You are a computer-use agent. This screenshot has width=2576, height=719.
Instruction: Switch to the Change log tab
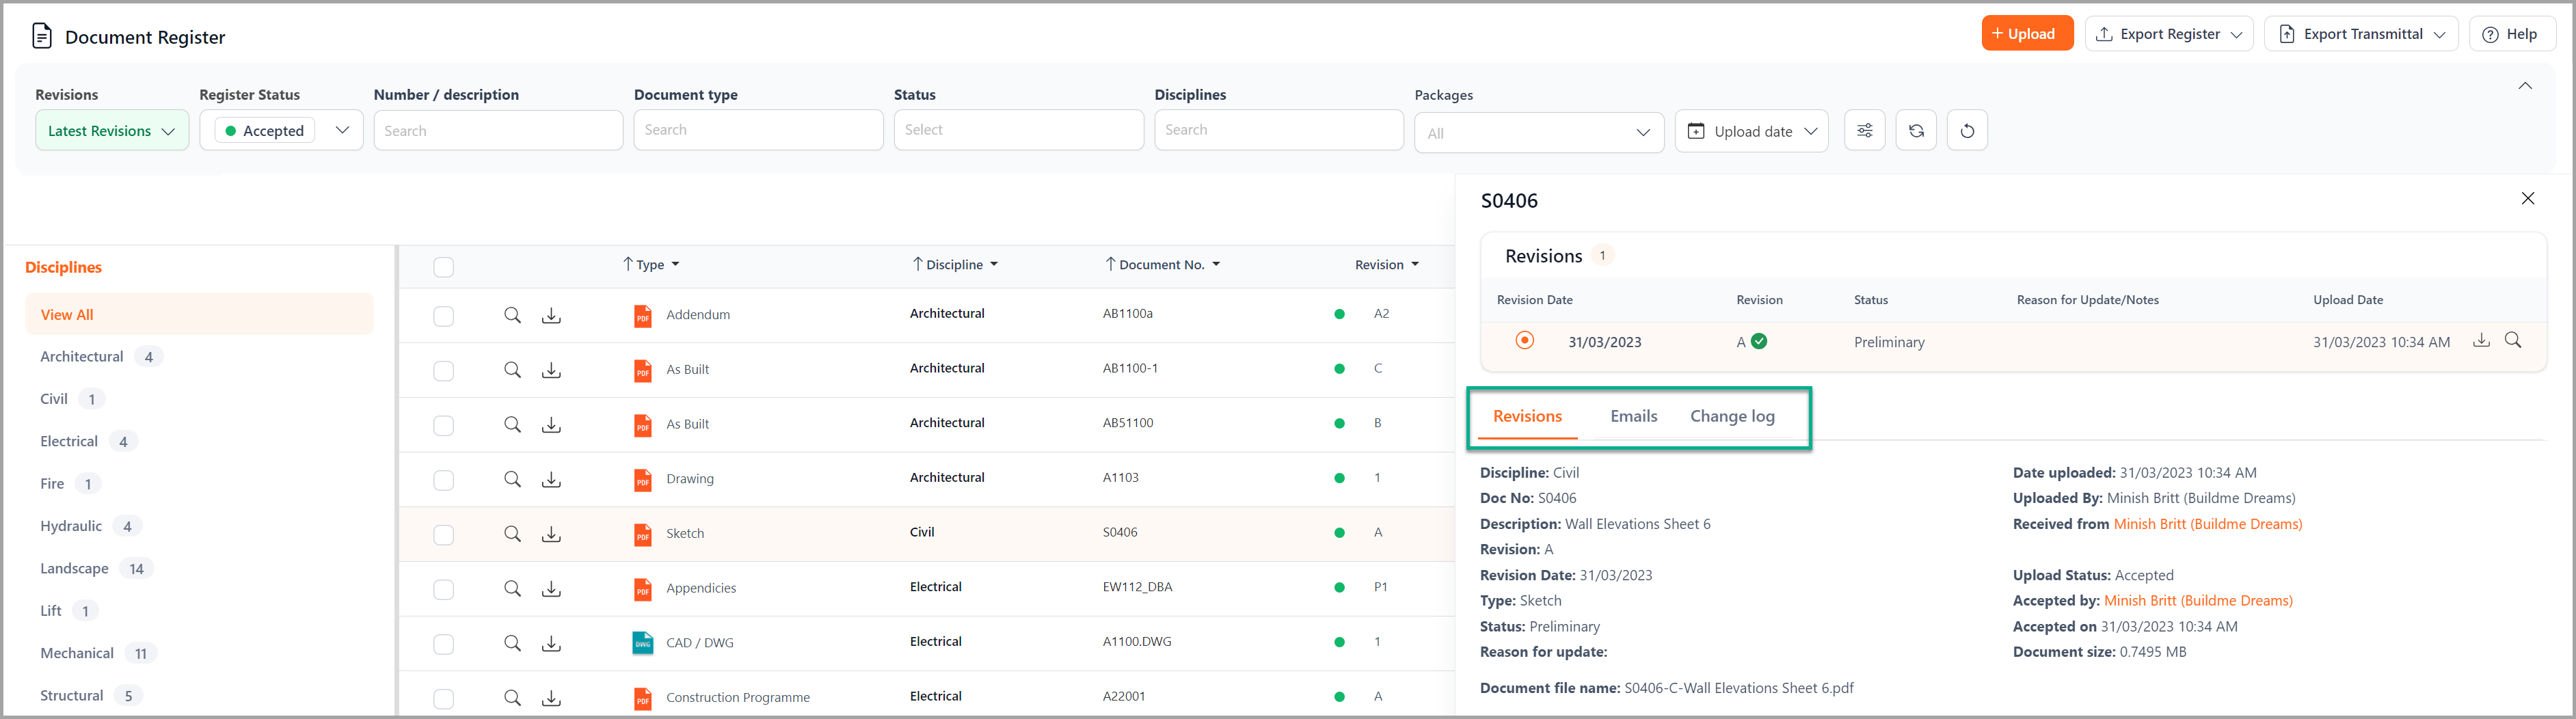coord(1733,416)
